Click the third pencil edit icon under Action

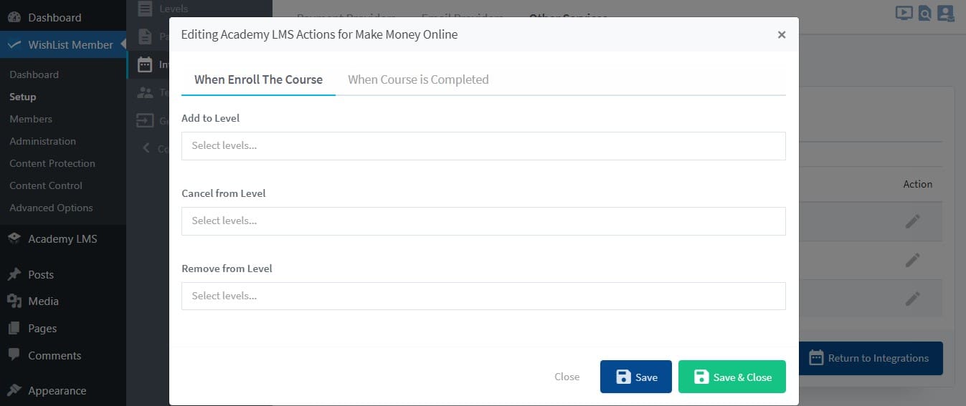(912, 299)
